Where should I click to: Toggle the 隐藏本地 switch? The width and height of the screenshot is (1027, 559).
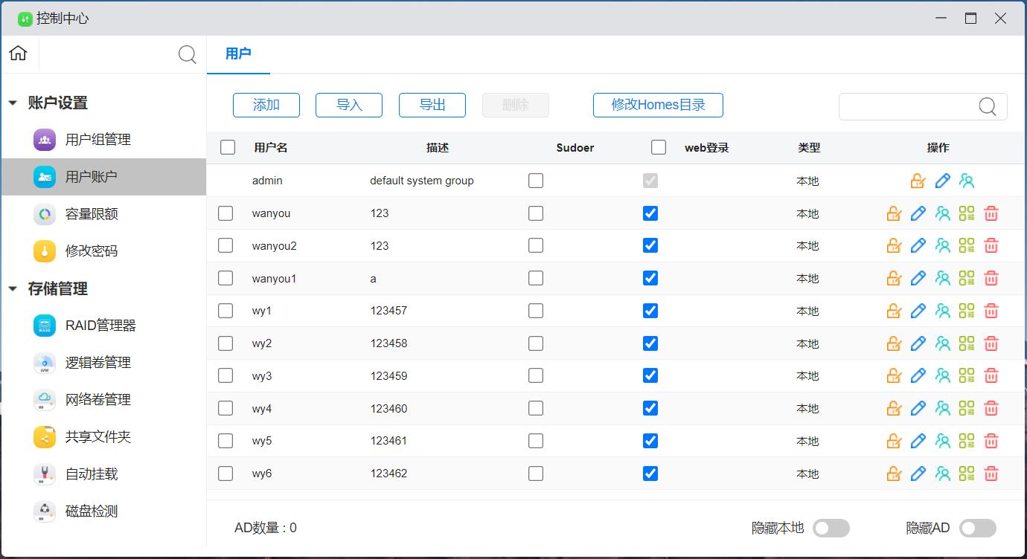pos(831,528)
